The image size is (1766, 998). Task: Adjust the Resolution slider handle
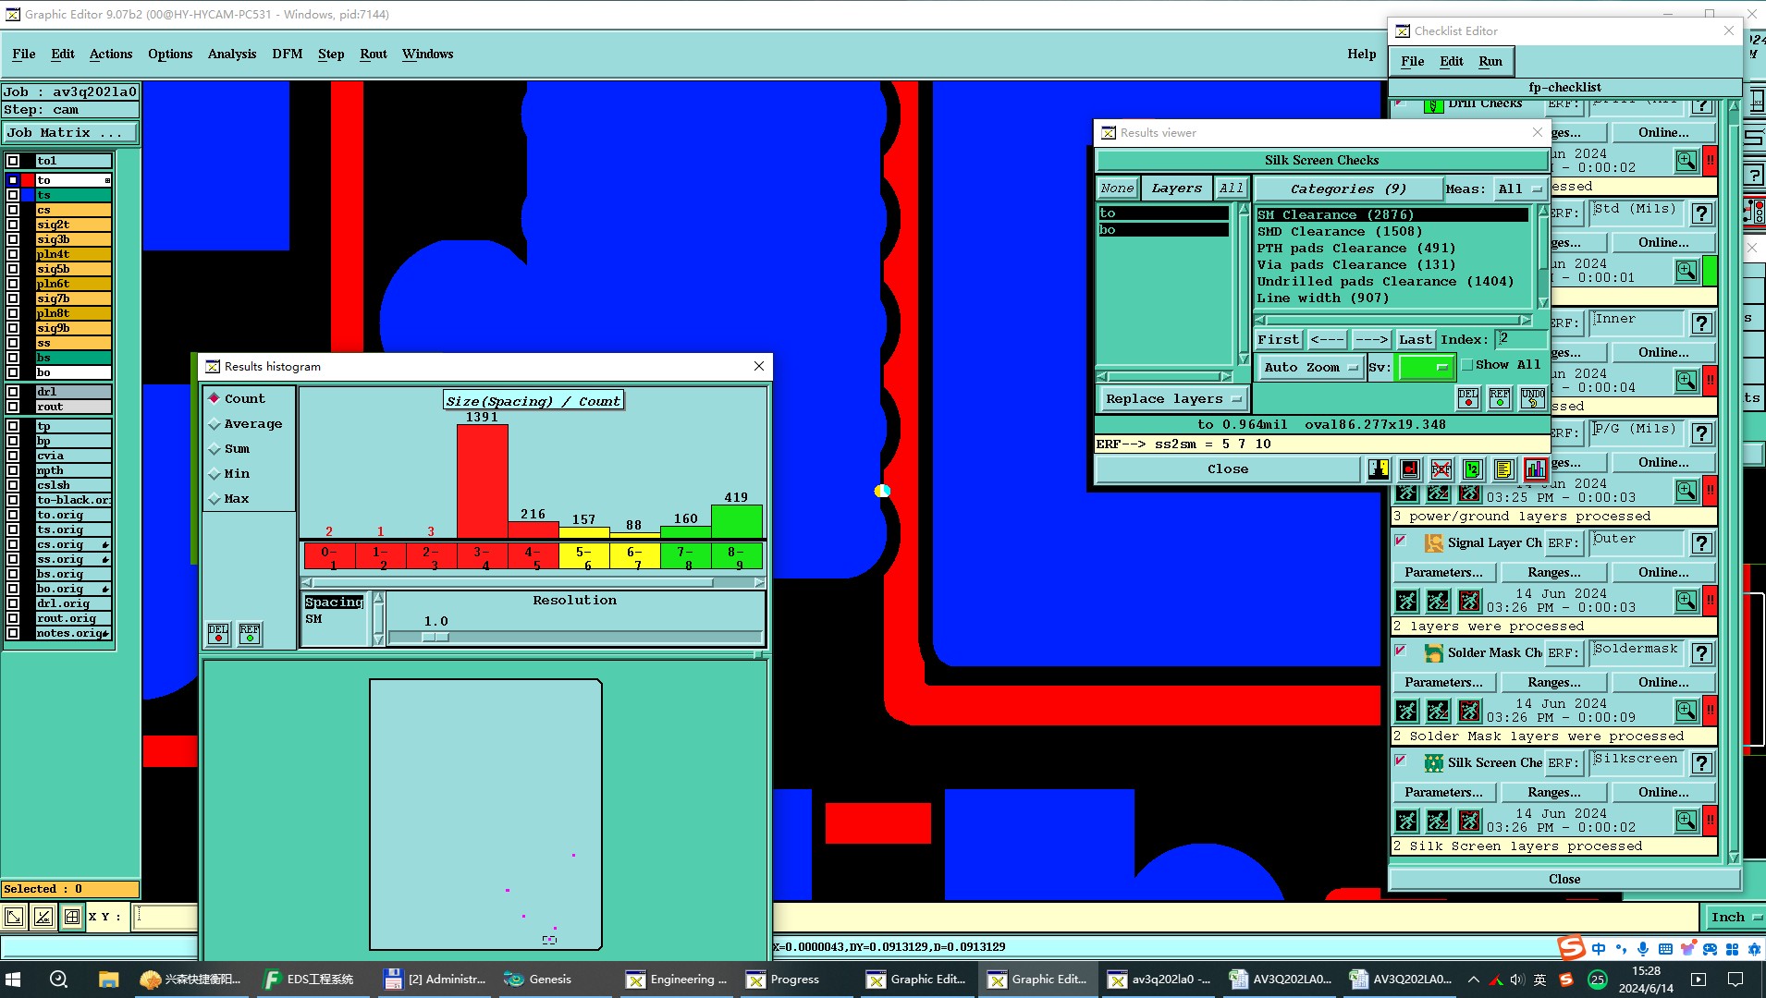435,638
